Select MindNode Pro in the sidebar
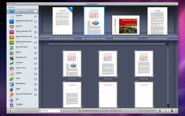 click(x=23, y=58)
